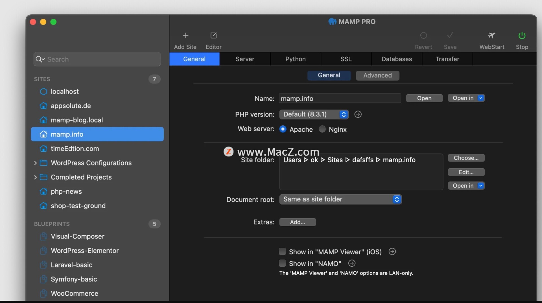Viewport: 542px width, 303px height.
Task: Open the Document root dropdown
Action: pyautogui.click(x=340, y=200)
